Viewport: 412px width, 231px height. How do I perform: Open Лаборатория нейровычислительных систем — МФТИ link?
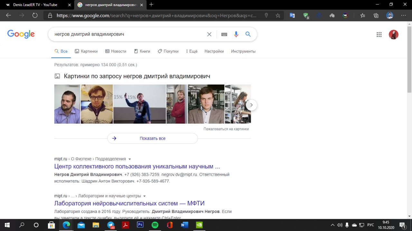point(129,203)
